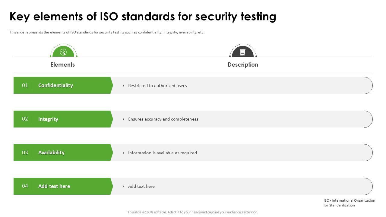The width and height of the screenshot is (386, 217).
Task: Click 'Information is available as required' text
Action: (163, 153)
